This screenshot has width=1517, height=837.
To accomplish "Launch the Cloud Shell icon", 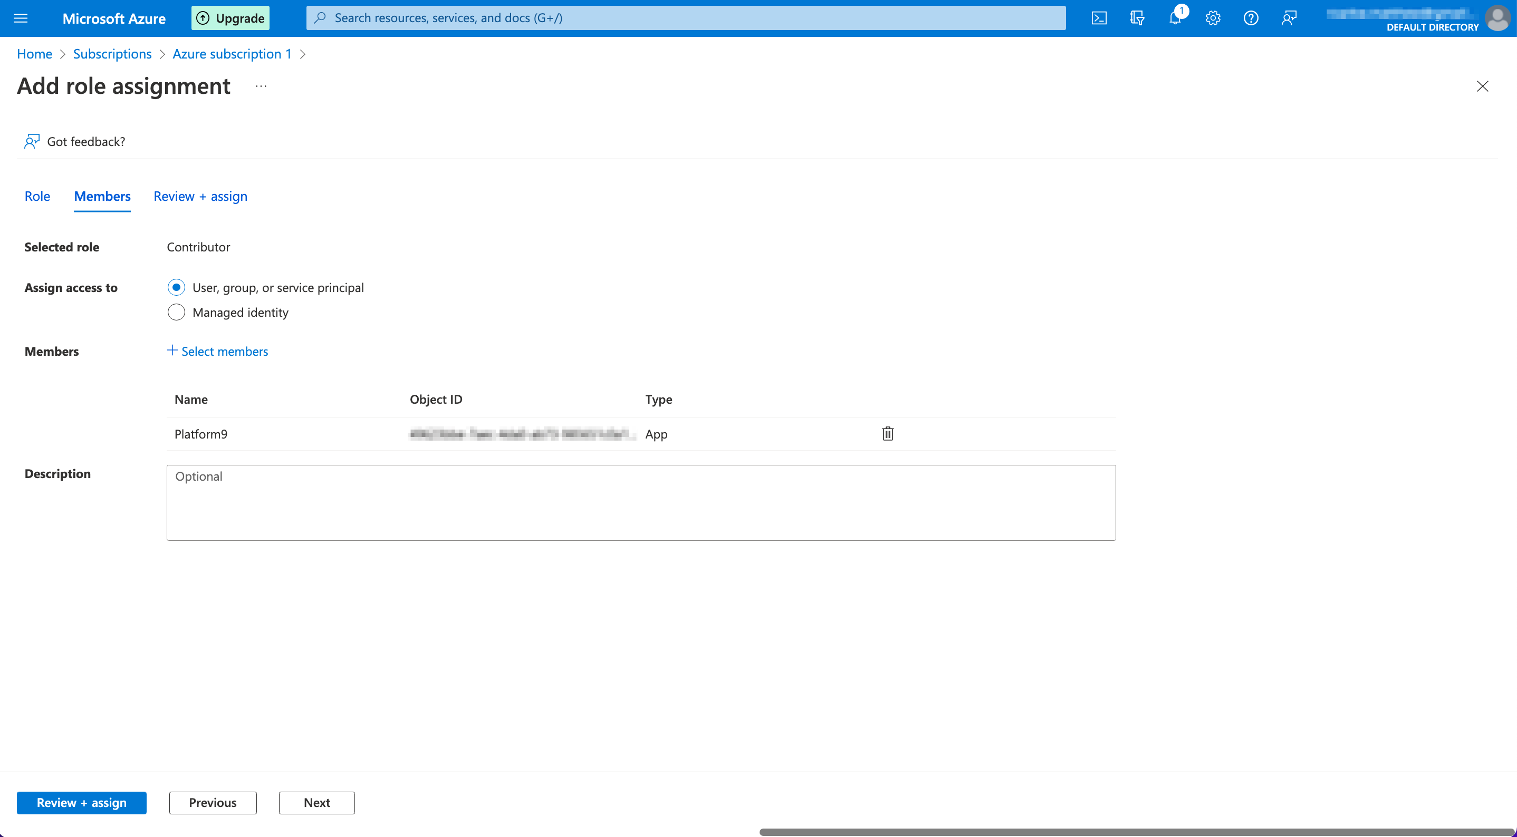I will 1099,18.
